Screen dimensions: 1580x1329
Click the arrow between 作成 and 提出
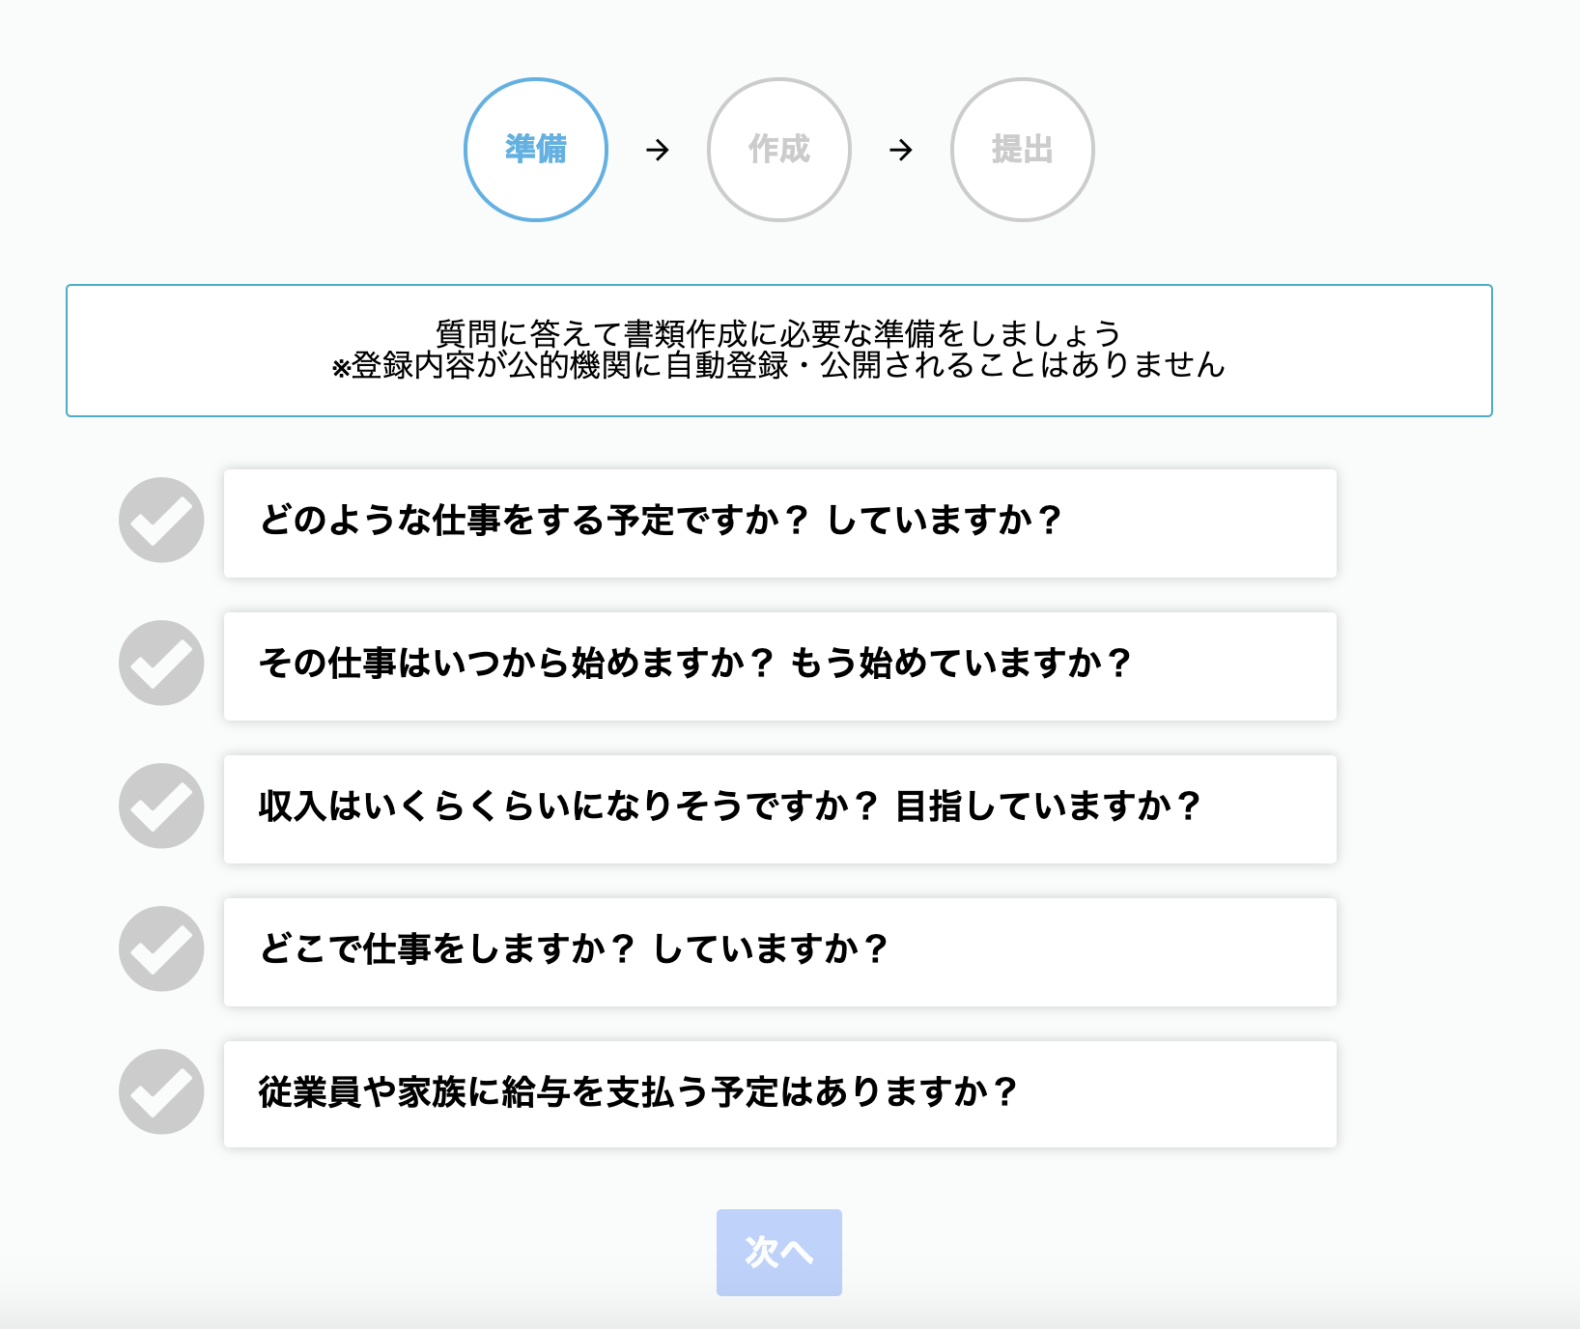[x=901, y=149]
